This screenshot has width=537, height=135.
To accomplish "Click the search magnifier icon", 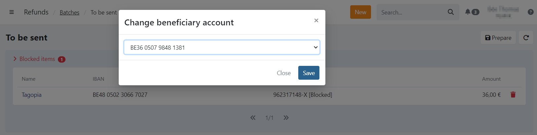I will click(451, 12).
